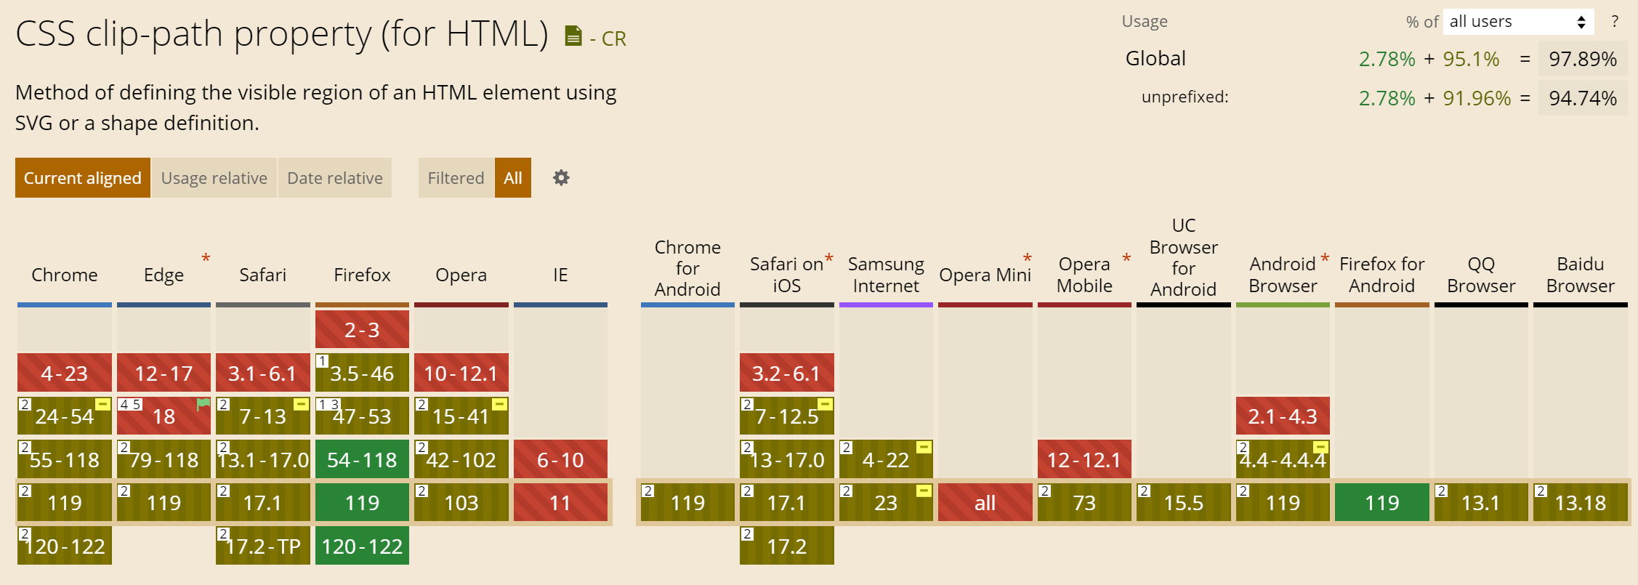The width and height of the screenshot is (1638, 585).
Task: Toggle the Filtered browser view
Action: pos(456,178)
